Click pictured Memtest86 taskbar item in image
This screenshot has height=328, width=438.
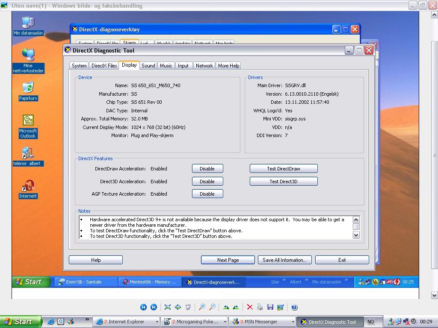coord(150,282)
